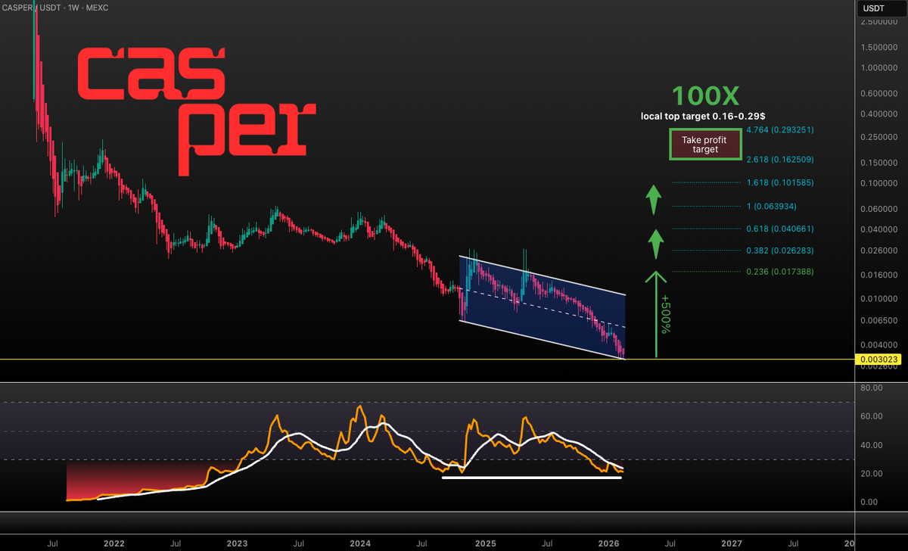Click the 2024 time axis label
The width and height of the screenshot is (908, 551).
(360, 543)
